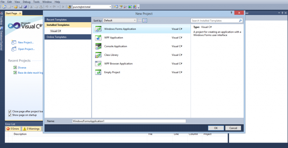The width and height of the screenshot is (288, 148).
Task: Expand Online Templates section
Action: pyautogui.click(x=68, y=37)
